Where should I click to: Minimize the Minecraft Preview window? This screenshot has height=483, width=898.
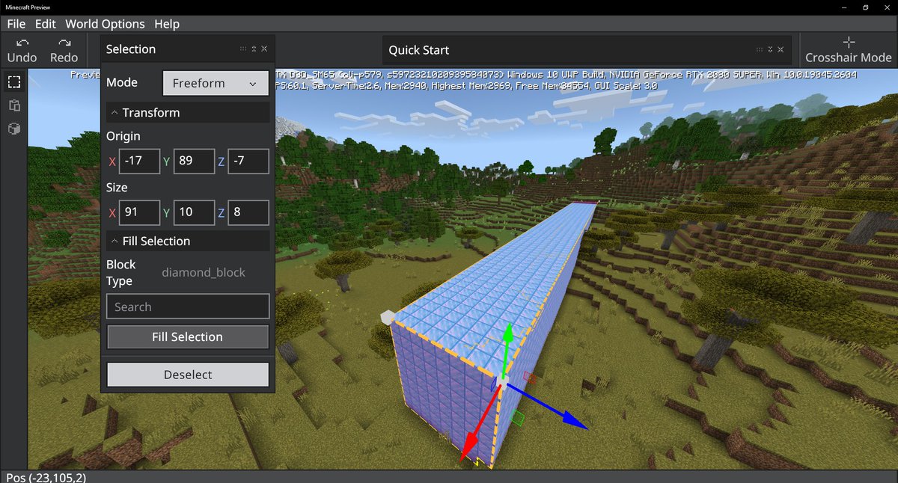(x=845, y=7)
